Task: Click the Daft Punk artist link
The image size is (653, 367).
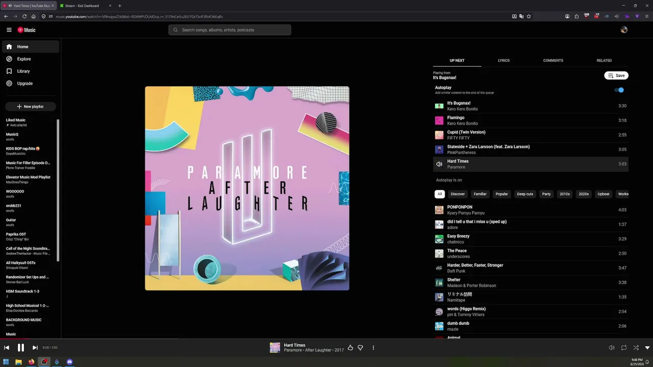Action: pos(457,271)
